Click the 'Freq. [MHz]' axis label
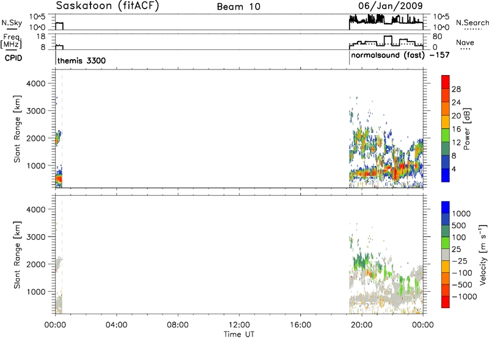 [12, 41]
